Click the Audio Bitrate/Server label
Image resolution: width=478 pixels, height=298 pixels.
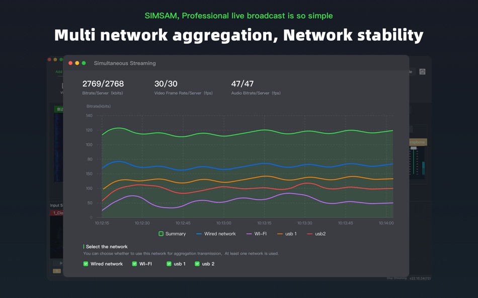(x=256, y=93)
